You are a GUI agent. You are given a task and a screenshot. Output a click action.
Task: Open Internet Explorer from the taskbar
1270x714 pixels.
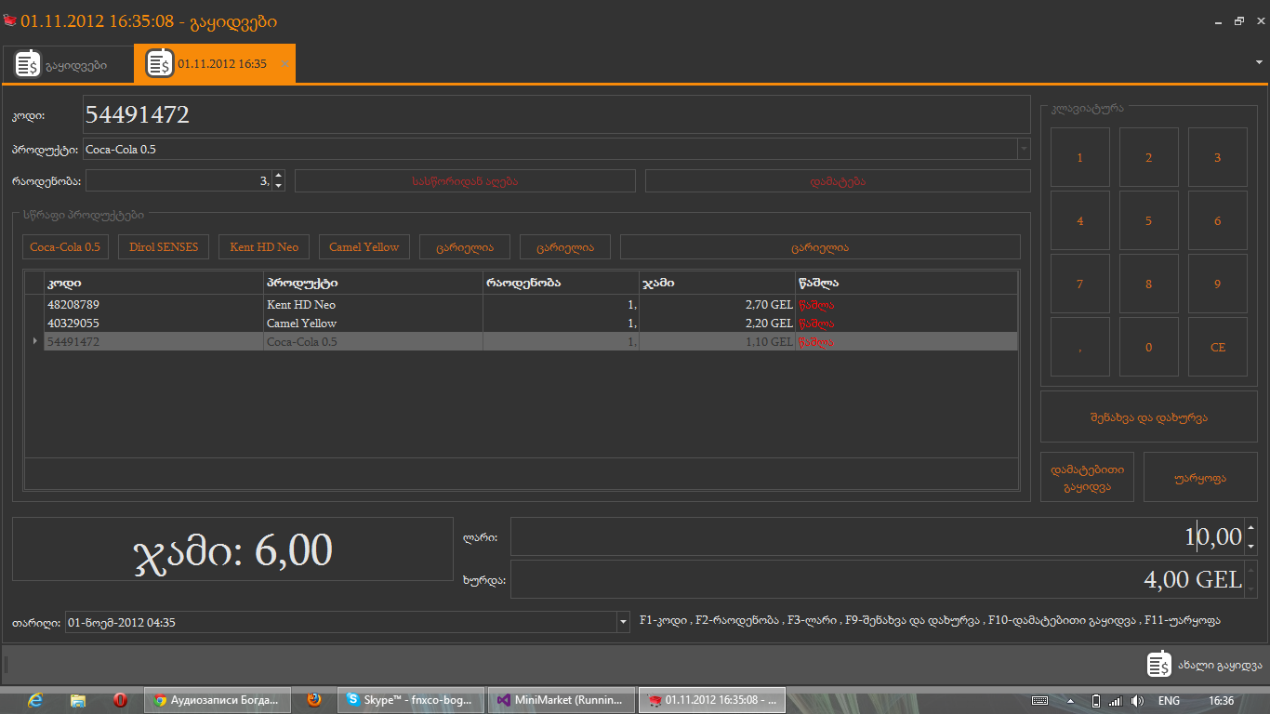pyautogui.click(x=36, y=700)
